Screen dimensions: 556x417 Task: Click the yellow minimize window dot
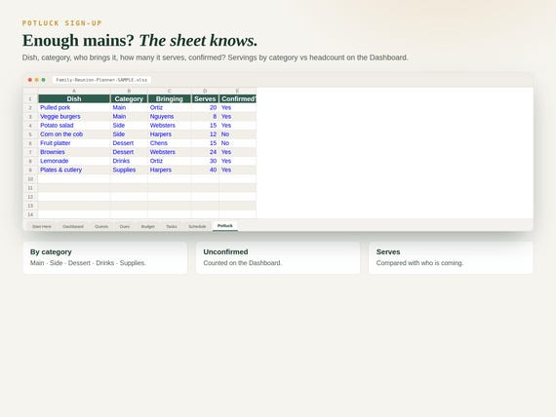pyautogui.click(x=36, y=80)
